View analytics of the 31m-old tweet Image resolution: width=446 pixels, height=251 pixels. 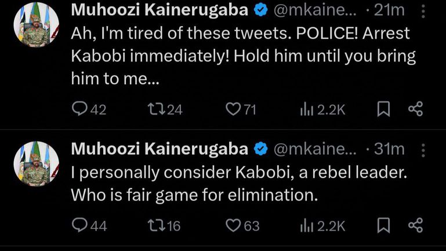(307, 225)
